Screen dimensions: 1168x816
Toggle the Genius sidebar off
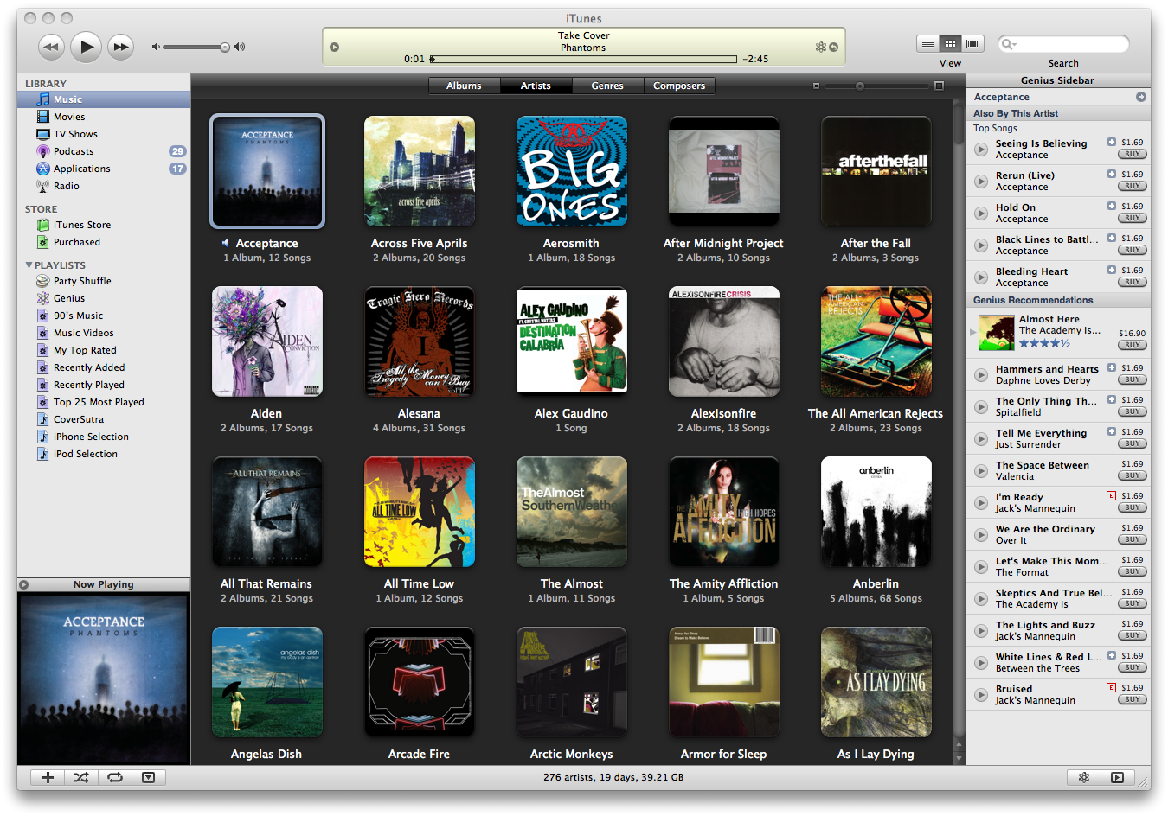(x=1084, y=777)
